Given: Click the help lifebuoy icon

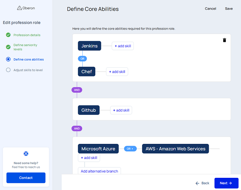Looking at the screenshot, I should pos(26,153).
